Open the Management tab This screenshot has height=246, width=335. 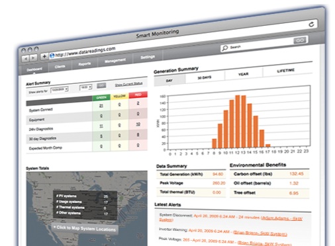(x=115, y=61)
